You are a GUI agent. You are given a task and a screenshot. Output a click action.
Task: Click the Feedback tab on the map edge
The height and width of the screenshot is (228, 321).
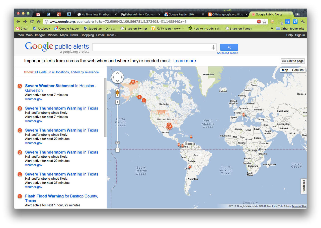click(304, 186)
